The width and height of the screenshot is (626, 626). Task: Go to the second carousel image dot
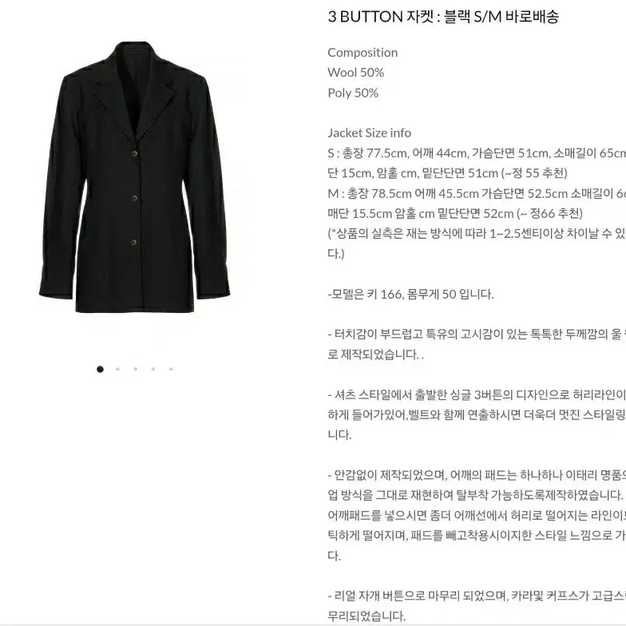pos(118,369)
